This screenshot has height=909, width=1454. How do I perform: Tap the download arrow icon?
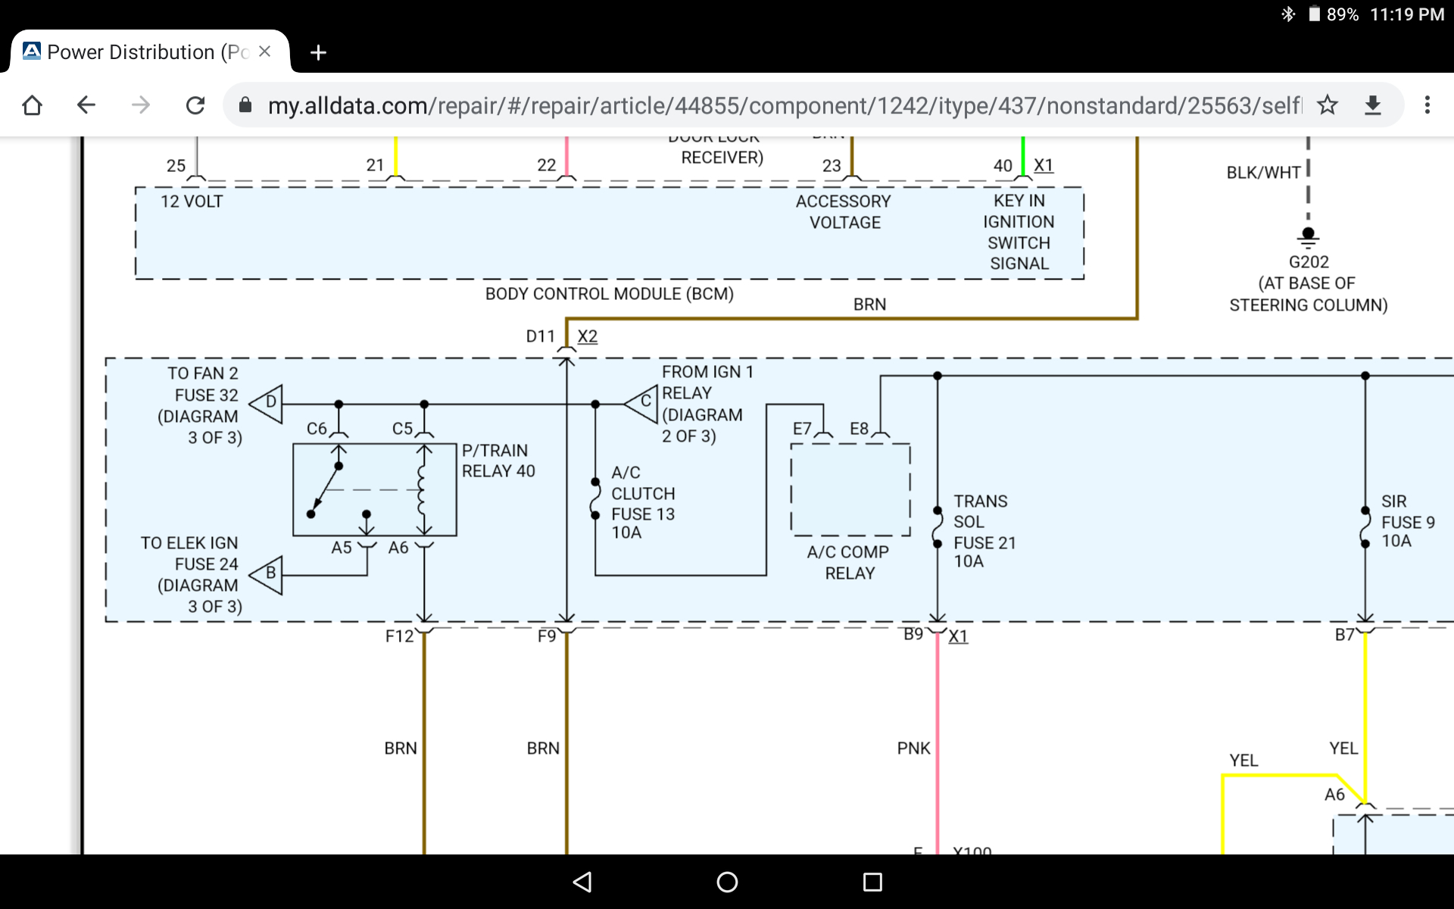pyautogui.click(x=1373, y=105)
